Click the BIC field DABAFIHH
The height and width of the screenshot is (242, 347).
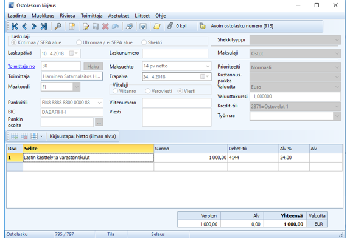(x=72, y=112)
